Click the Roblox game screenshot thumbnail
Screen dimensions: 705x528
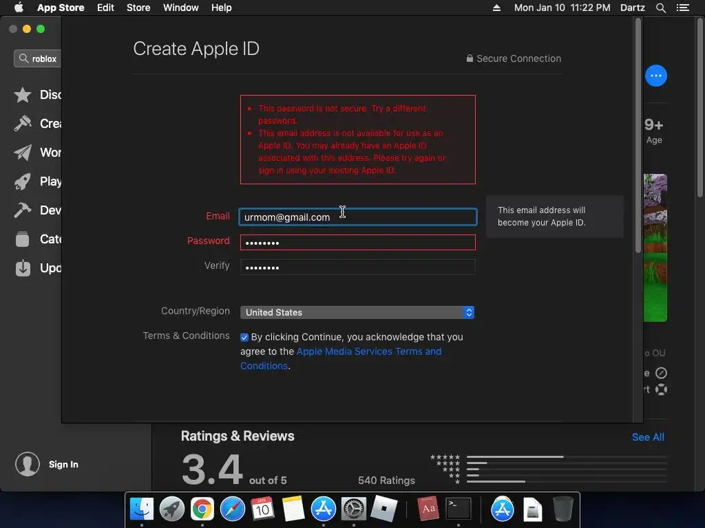pyautogui.click(x=655, y=247)
